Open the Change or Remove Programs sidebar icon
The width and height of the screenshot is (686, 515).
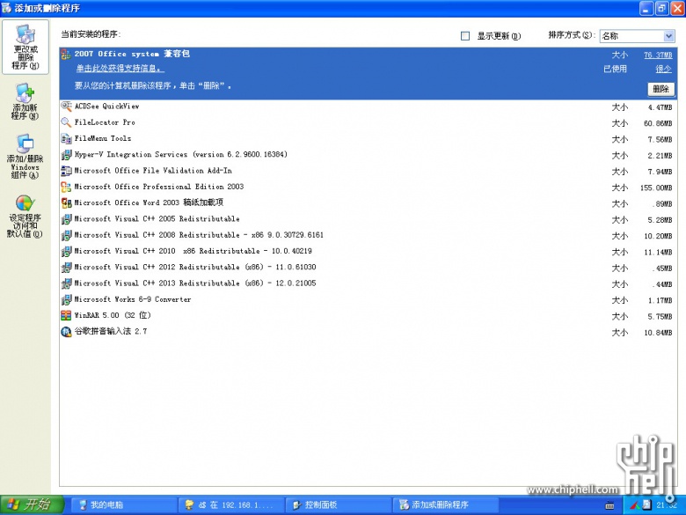[x=26, y=48]
